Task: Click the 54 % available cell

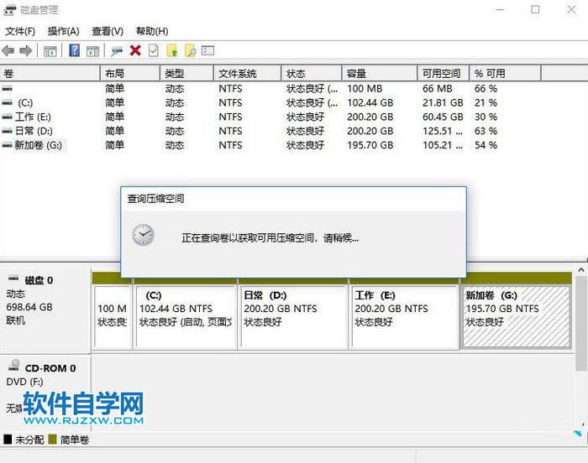Action: pos(486,145)
